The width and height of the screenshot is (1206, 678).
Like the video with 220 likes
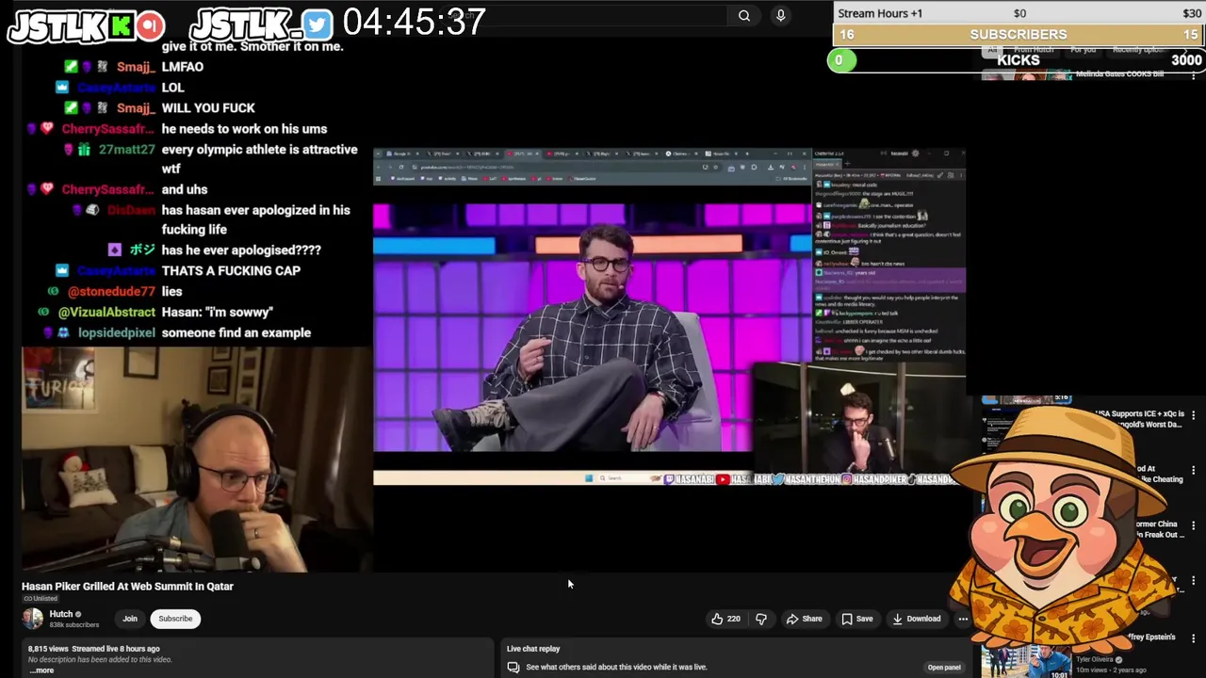[x=725, y=619]
